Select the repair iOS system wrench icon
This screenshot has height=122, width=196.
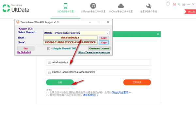coord(149,6)
